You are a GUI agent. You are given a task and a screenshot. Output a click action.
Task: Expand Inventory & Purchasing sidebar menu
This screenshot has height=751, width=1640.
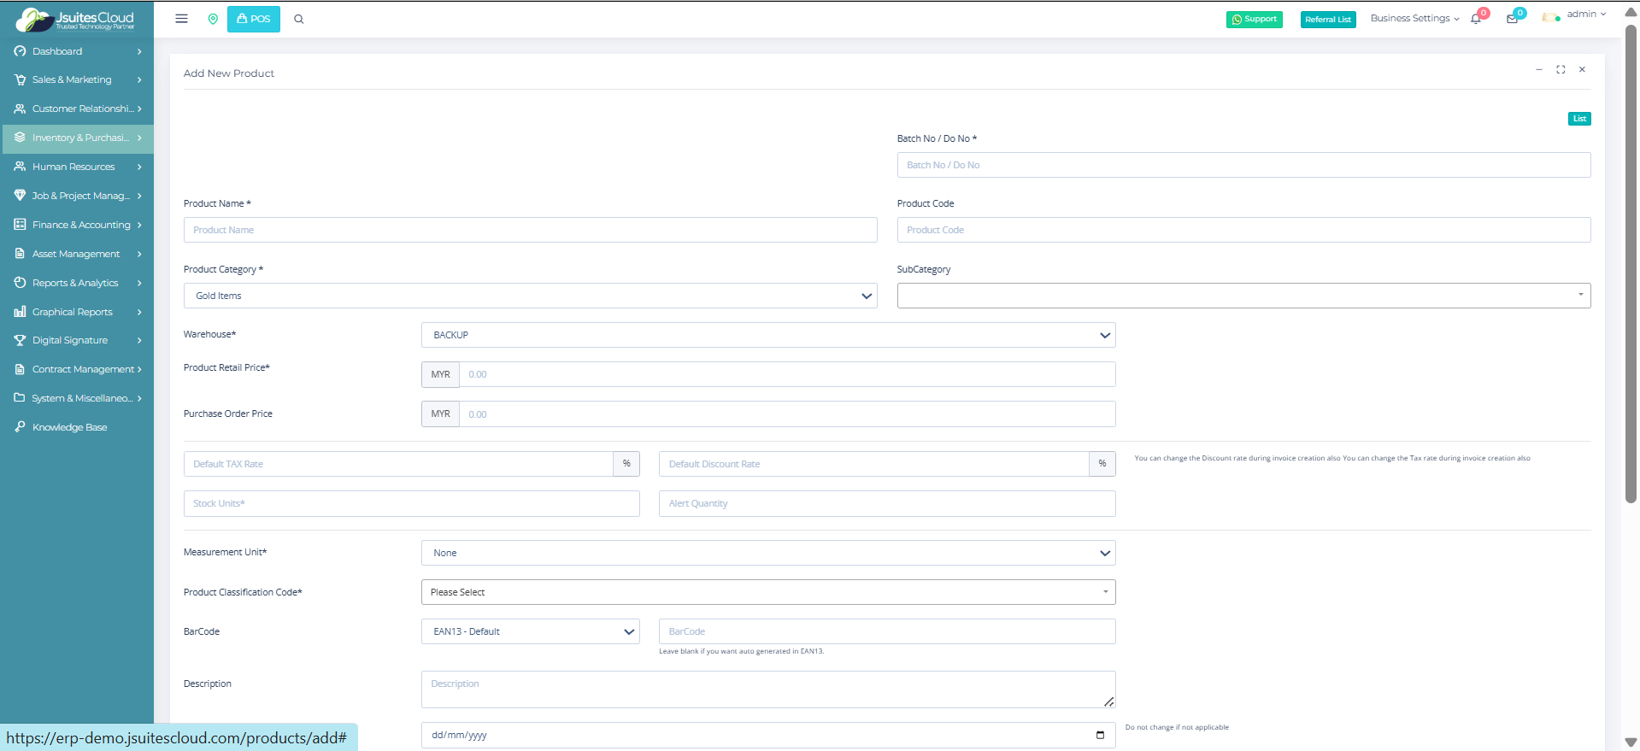(x=77, y=138)
